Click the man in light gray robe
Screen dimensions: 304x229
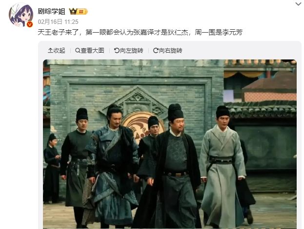pyautogui.click(x=223, y=167)
